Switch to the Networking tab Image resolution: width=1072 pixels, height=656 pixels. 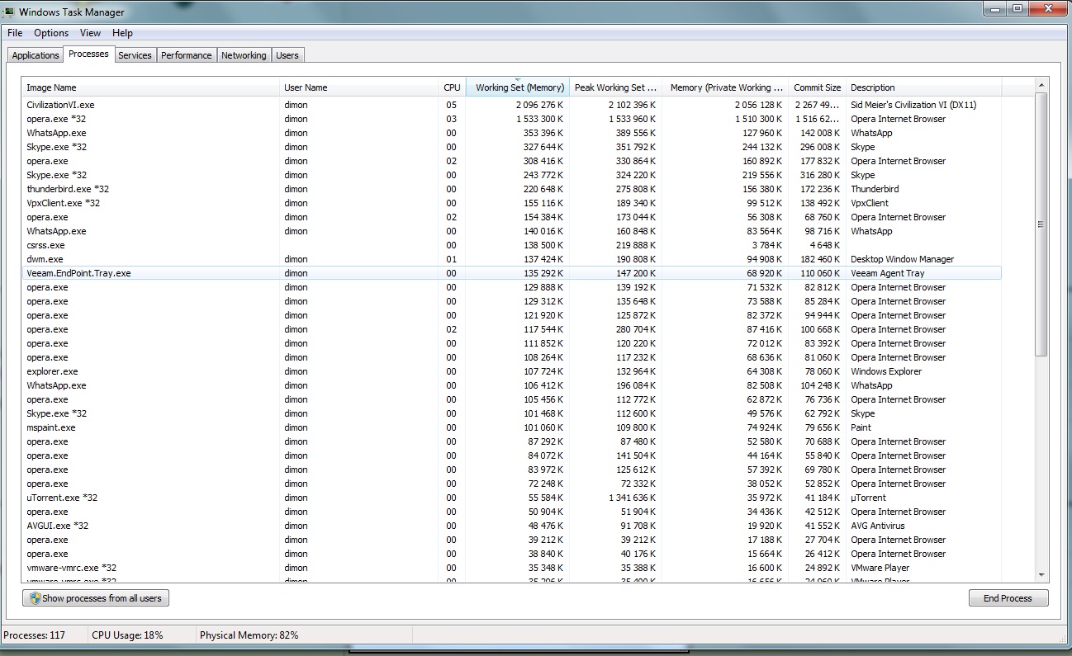coord(244,55)
